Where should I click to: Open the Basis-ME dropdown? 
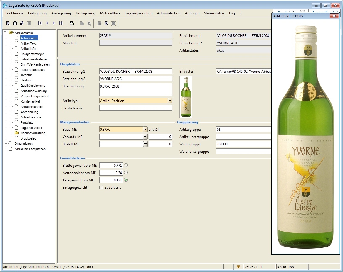145,130
